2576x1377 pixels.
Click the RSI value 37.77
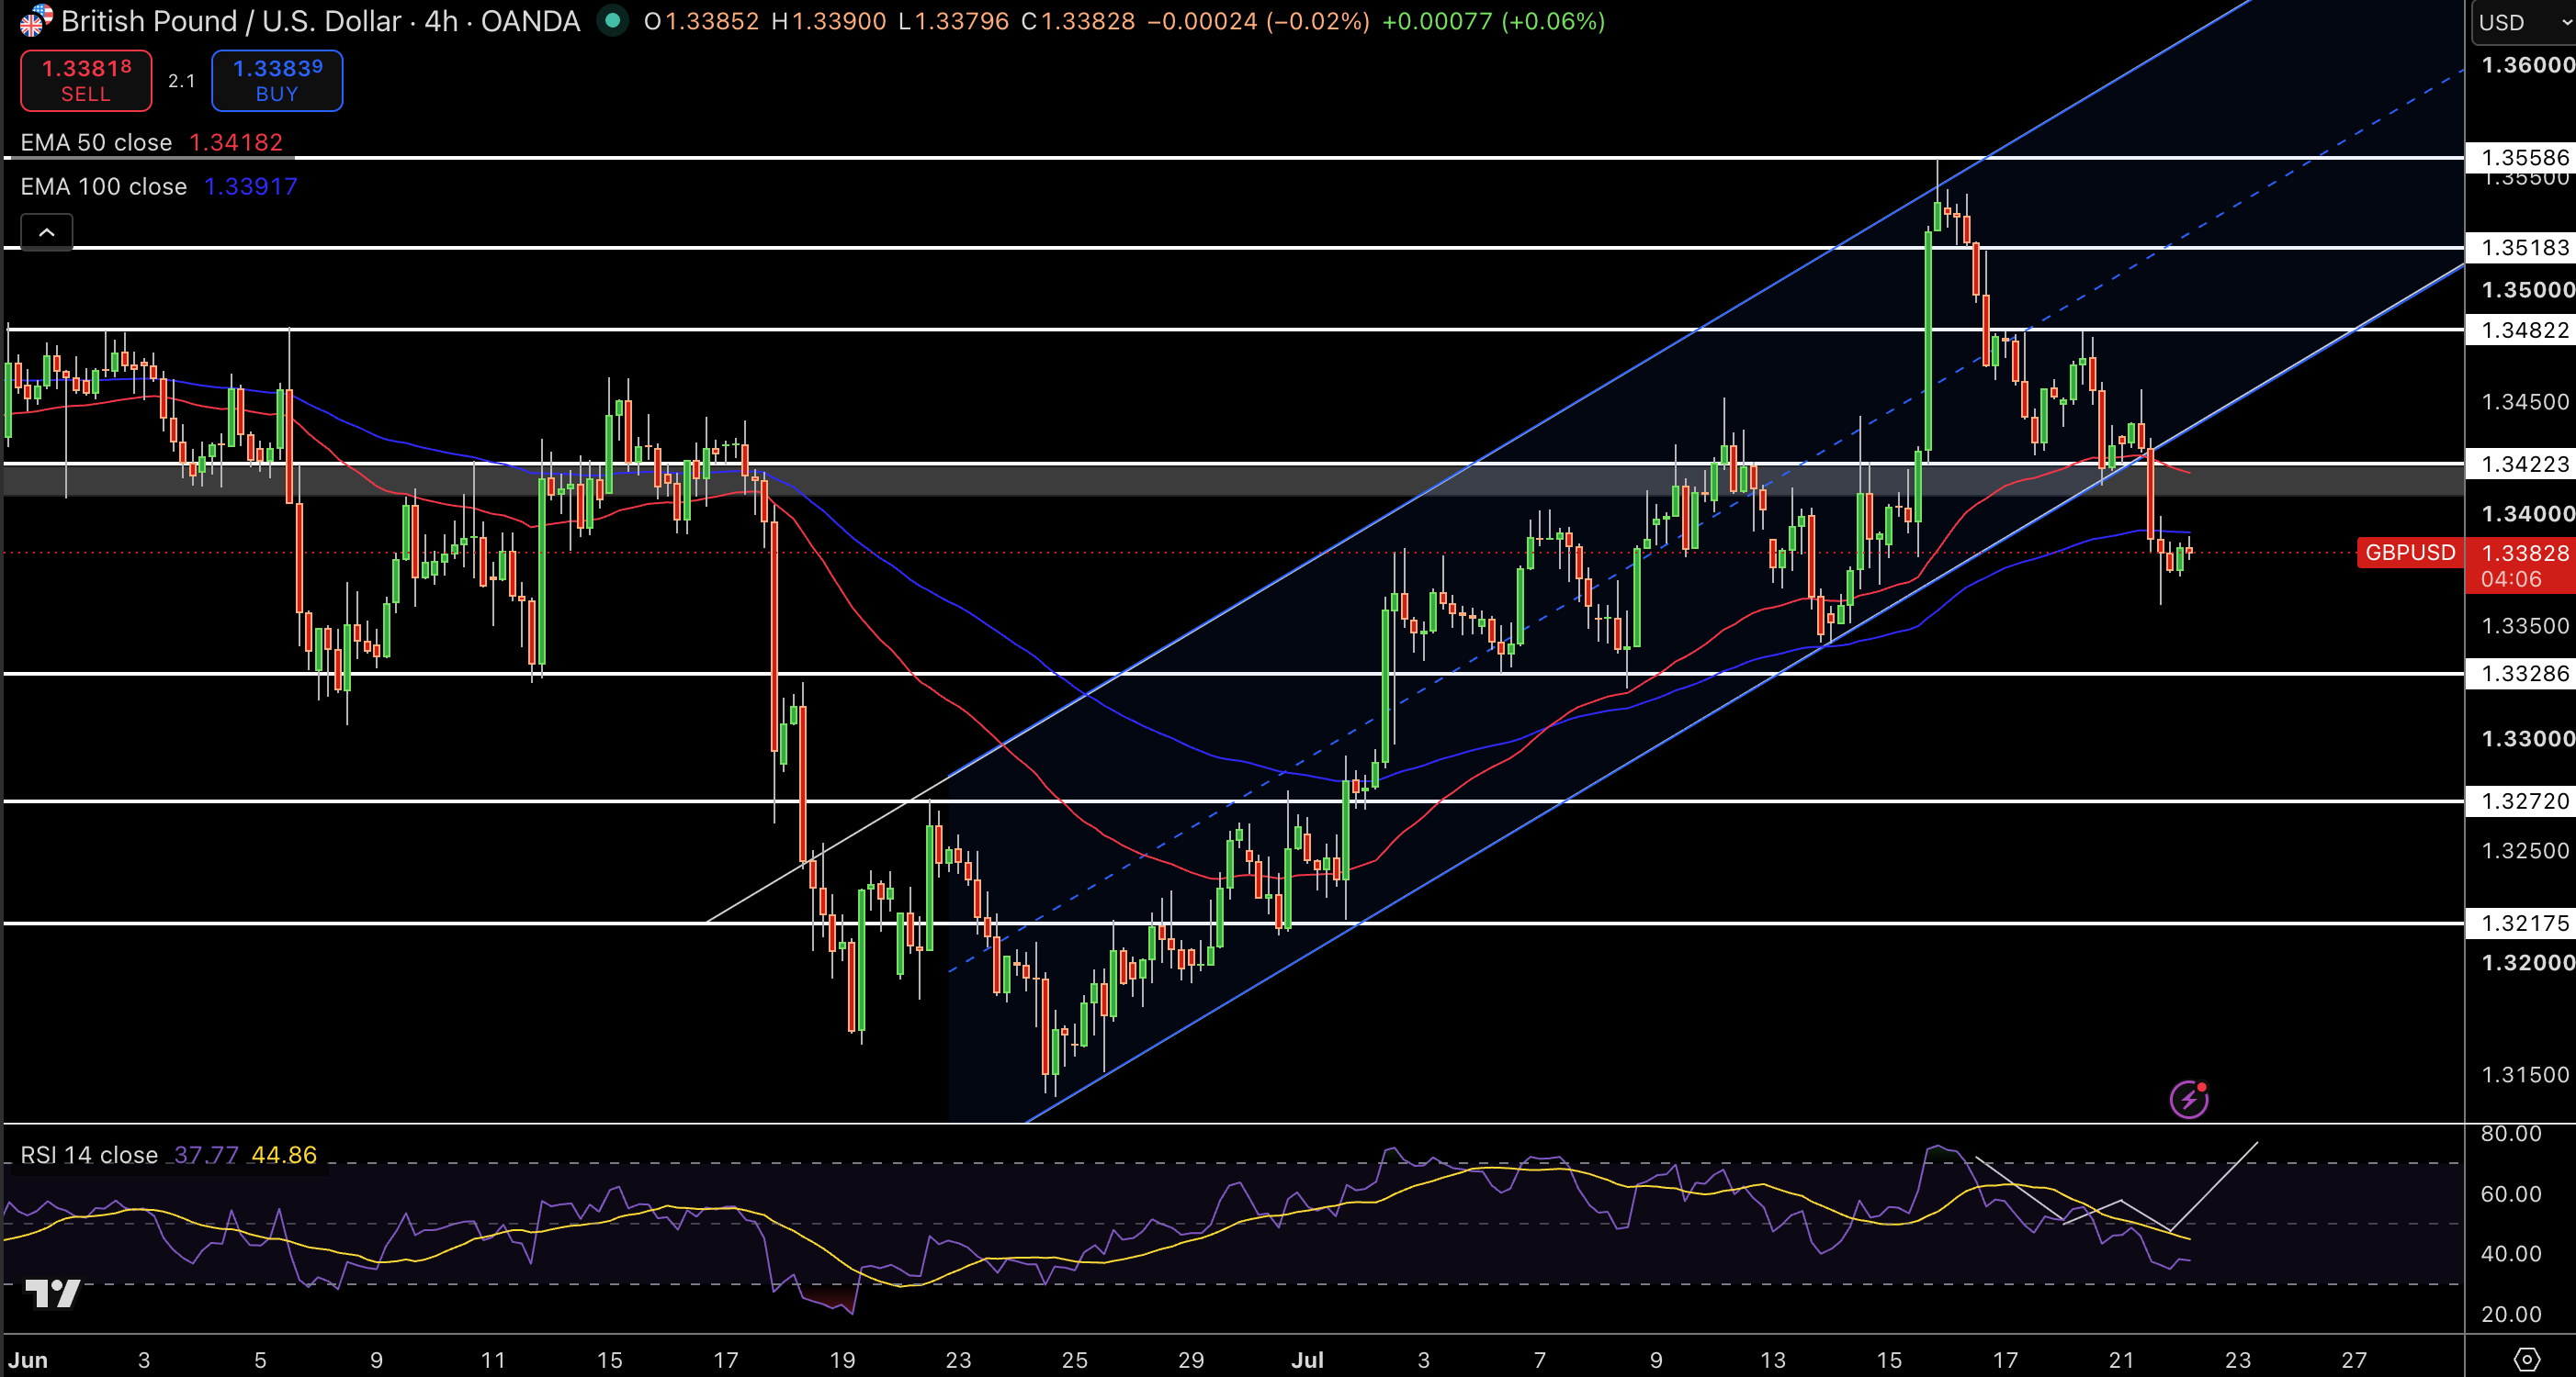pos(206,1155)
